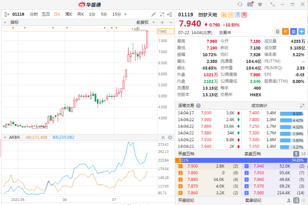
Task: Open the skin theme shirt icon
Action: point(260,5)
